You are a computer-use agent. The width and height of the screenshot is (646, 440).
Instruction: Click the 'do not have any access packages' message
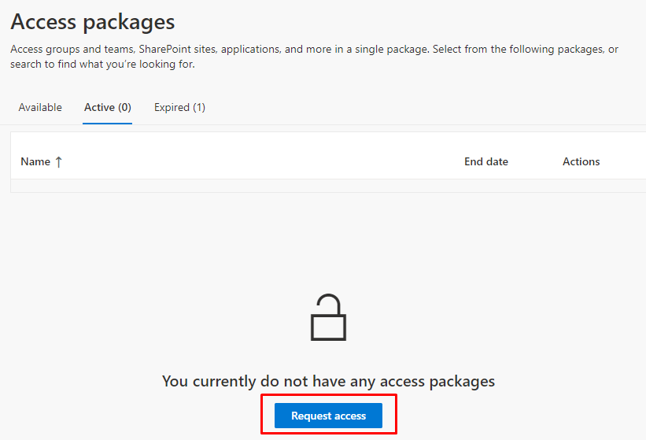(328, 381)
